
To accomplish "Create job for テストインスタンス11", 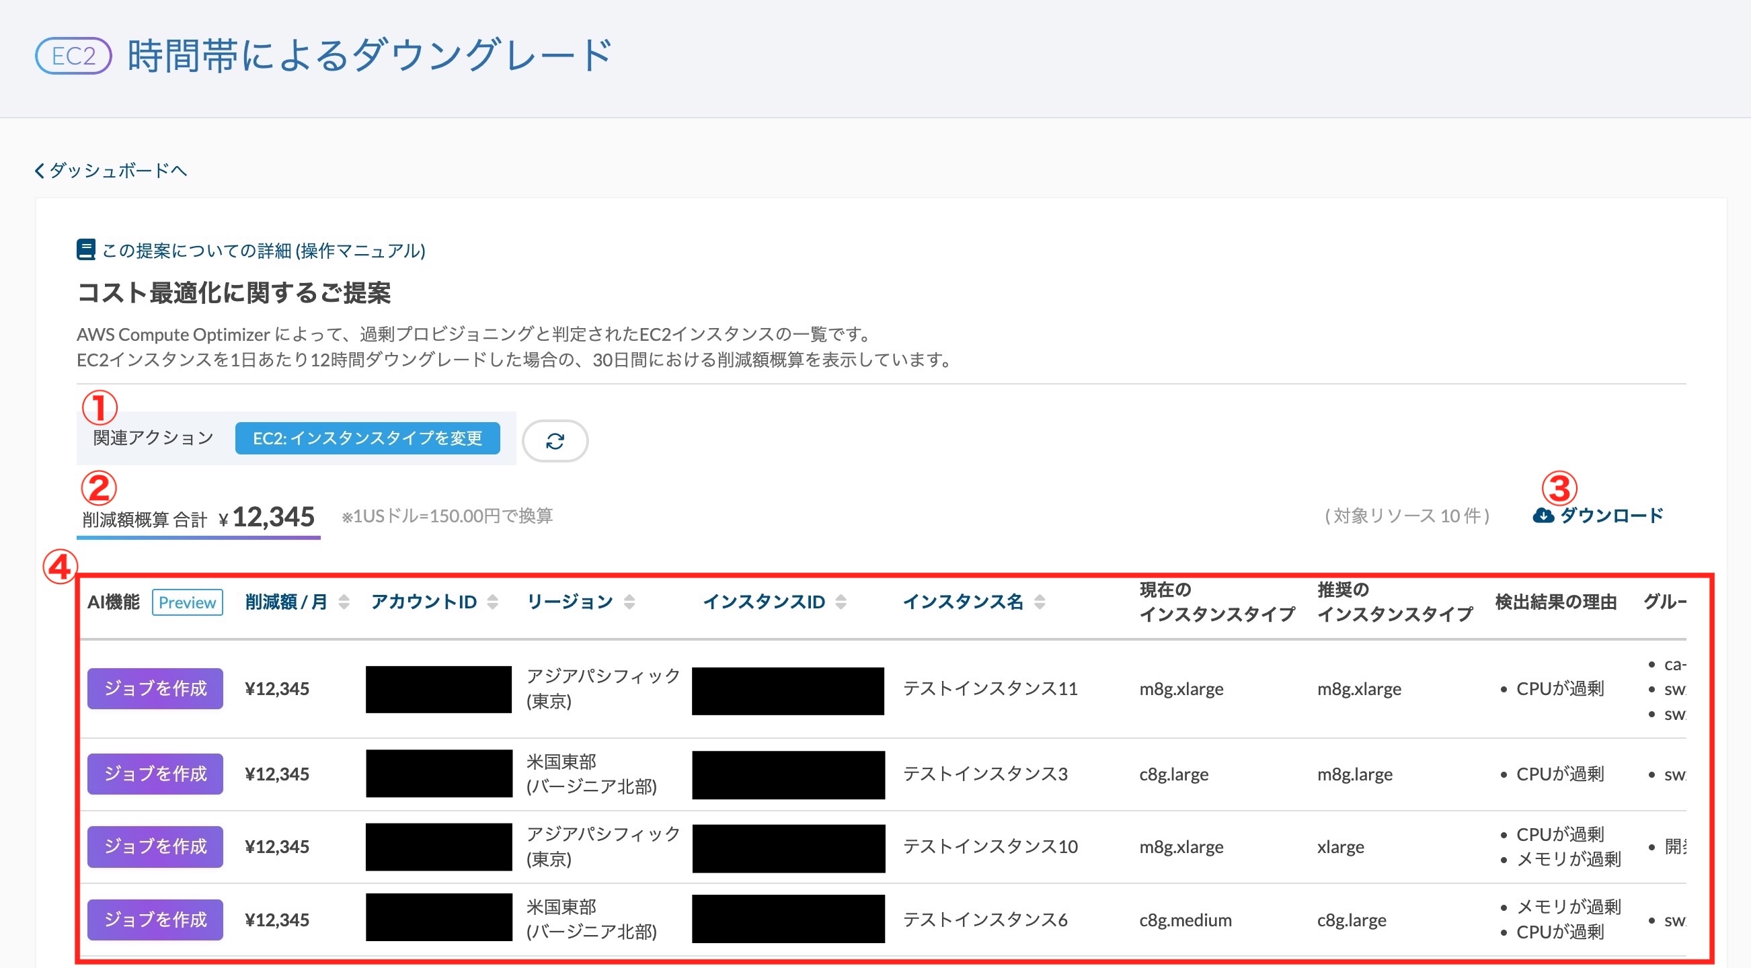I will click(x=155, y=689).
